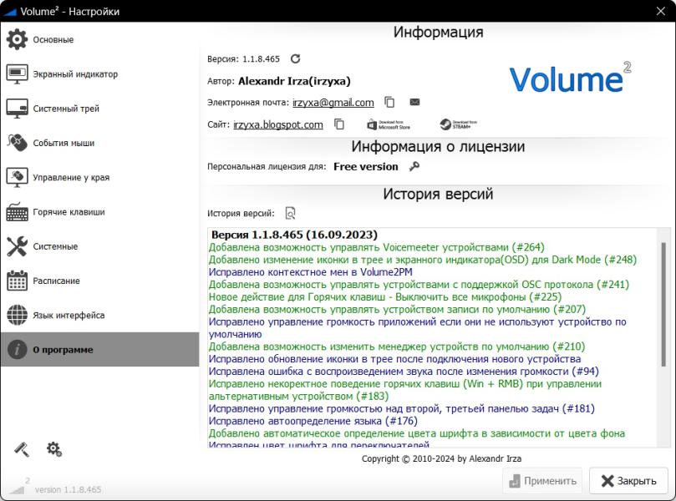
Task: Open Язык интерфейса settings
Action: [x=99, y=316]
